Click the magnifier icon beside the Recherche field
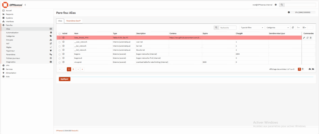The width and height of the screenshot is (319, 134). click(216, 28)
